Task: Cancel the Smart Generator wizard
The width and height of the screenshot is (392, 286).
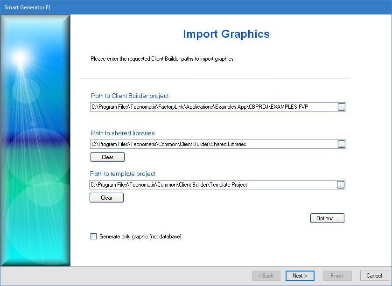Action: pyautogui.click(x=374, y=276)
